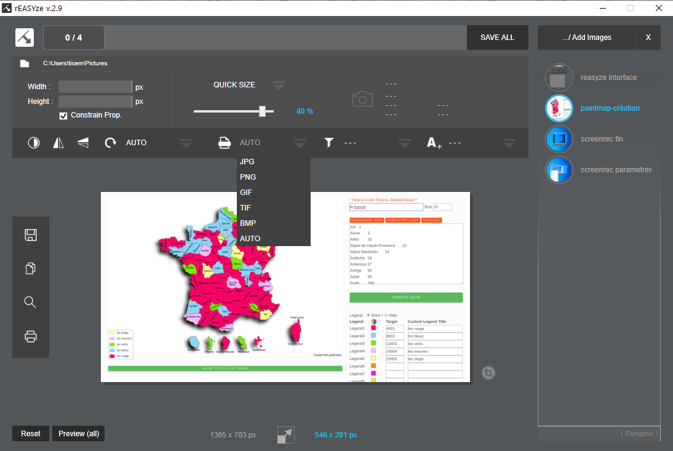The width and height of the screenshot is (673, 451).
Task: Select the screenrec parametres thumbnail
Action: (559, 170)
